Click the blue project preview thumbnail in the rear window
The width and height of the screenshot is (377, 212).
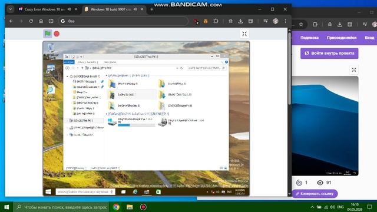325,125
